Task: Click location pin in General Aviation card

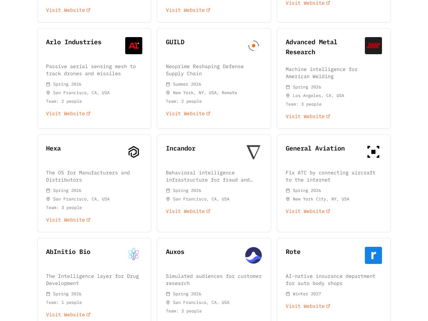Action: tap(288, 199)
